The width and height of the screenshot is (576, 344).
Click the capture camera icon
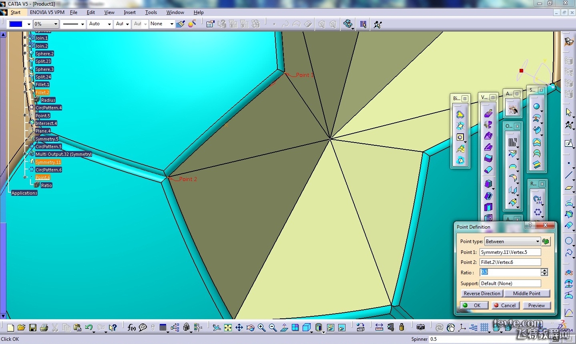pos(420,328)
